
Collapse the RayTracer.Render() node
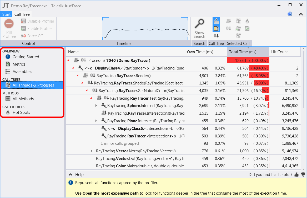pyautogui.click(x=78, y=75)
